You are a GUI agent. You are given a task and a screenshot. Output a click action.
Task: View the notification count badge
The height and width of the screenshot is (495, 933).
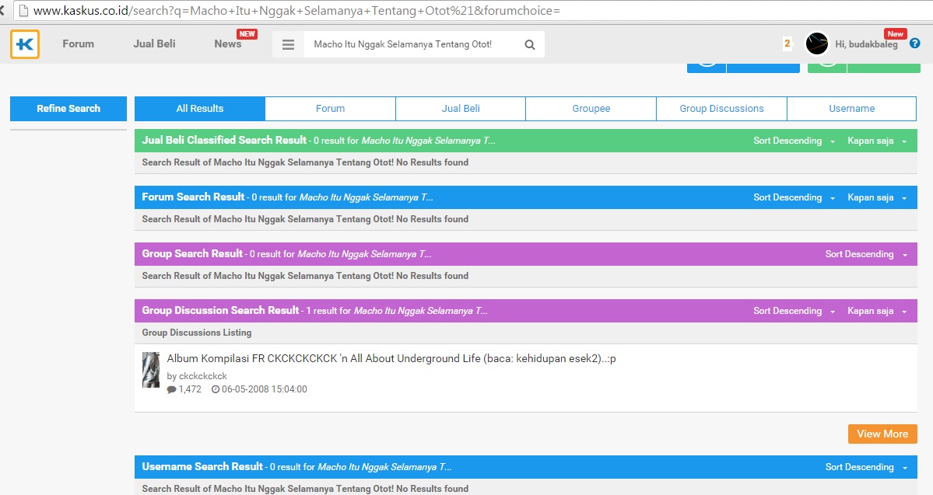click(x=787, y=44)
